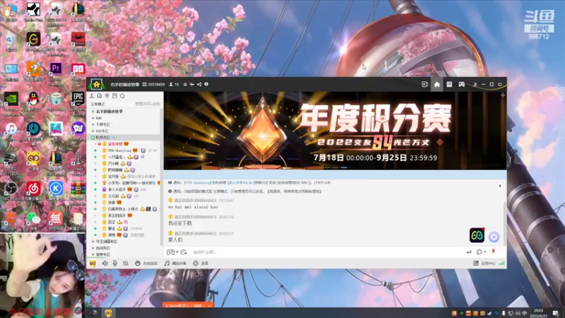Image resolution: width=565 pixels, height=318 pixels.
Task: Click the VTA-shaojiong link in notification
Action: (x=198, y=183)
